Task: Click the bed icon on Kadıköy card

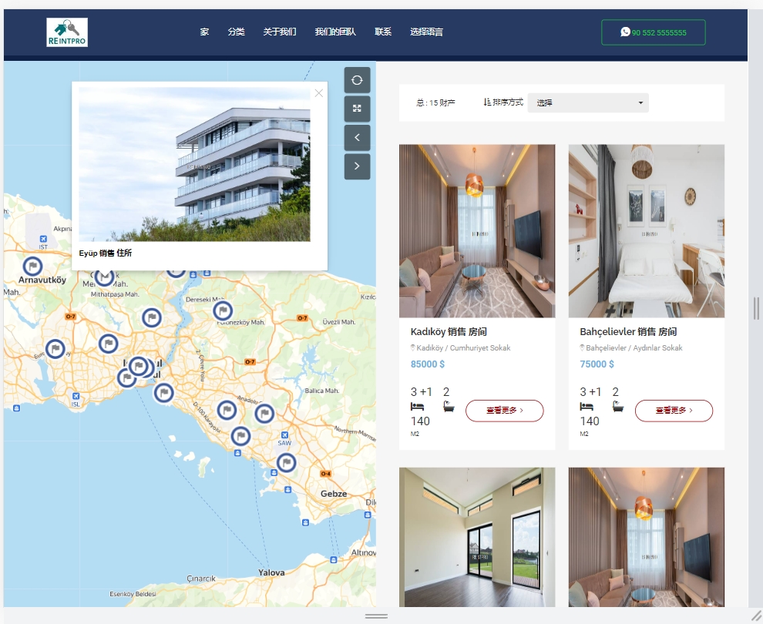Action: pyautogui.click(x=417, y=407)
